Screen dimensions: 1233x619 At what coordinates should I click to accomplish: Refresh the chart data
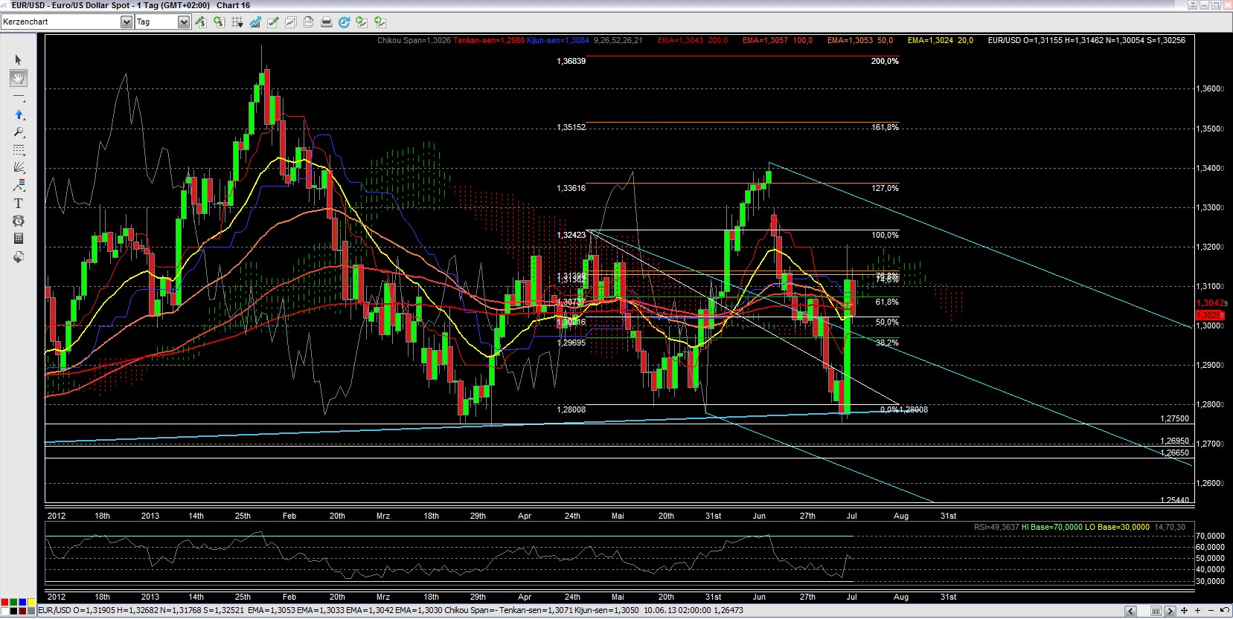344,22
